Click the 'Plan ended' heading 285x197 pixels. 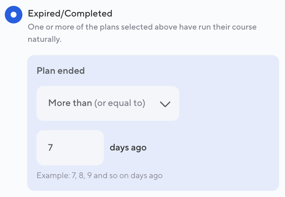(60, 71)
